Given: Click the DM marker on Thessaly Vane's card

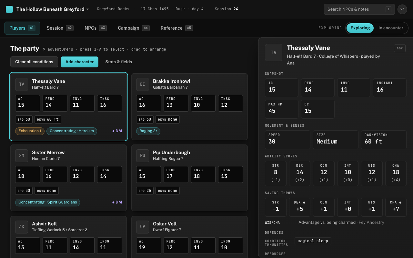Looking at the screenshot, I should (117, 131).
